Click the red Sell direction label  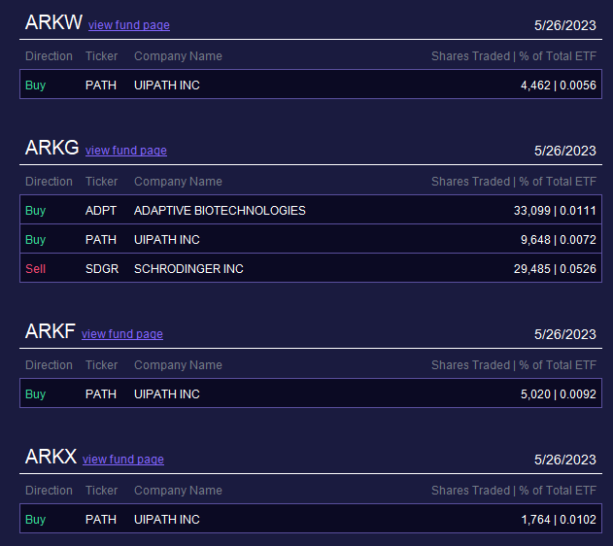pyautogui.click(x=36, y=269)
